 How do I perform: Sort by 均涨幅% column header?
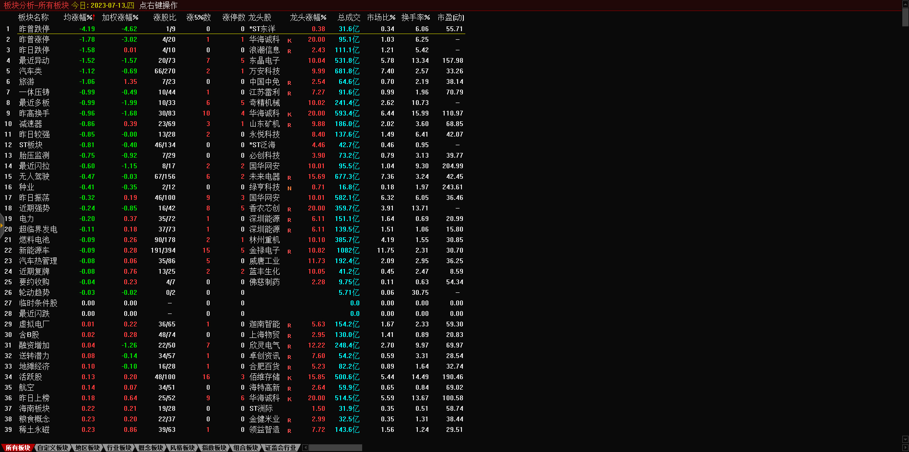pos(79,17)
